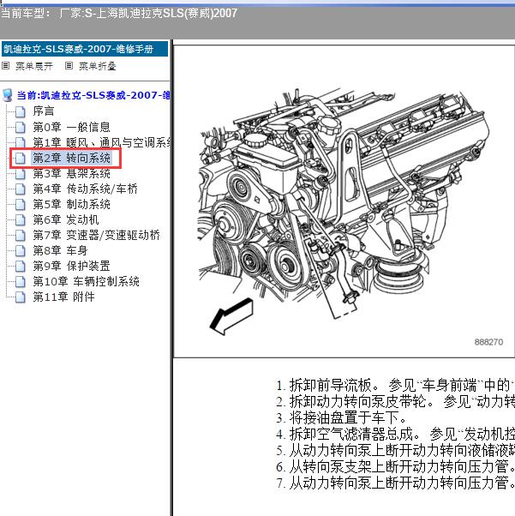The image size is (515, 516).
Task: Click the 凯迪拉克-SLS赛威-2007-维修手册 panel header
Action: (85, 49)
